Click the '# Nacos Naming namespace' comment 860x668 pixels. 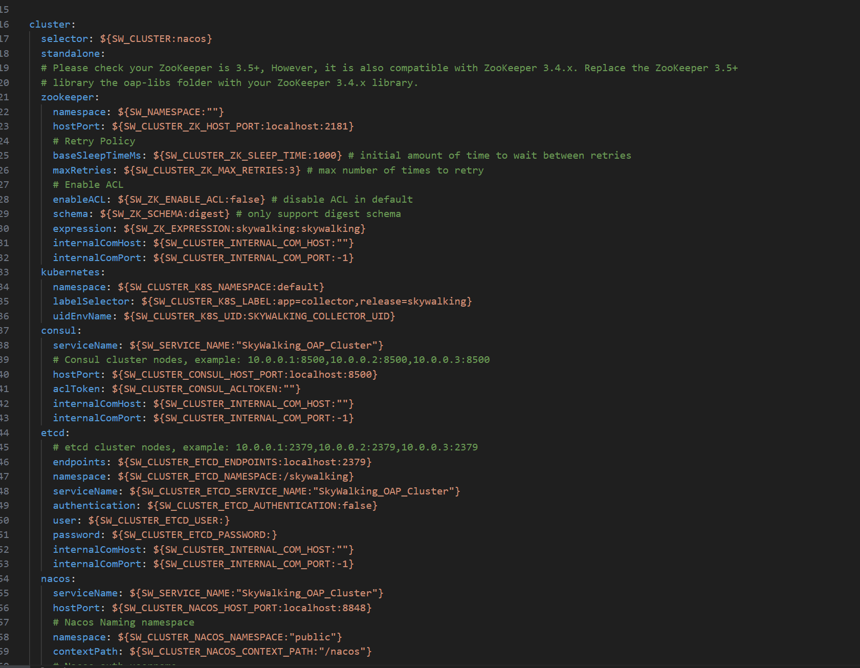(123, 622)
